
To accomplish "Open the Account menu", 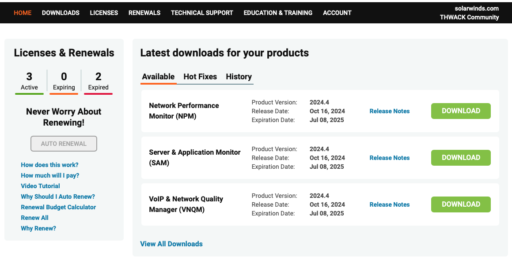I will coord(337,13).
